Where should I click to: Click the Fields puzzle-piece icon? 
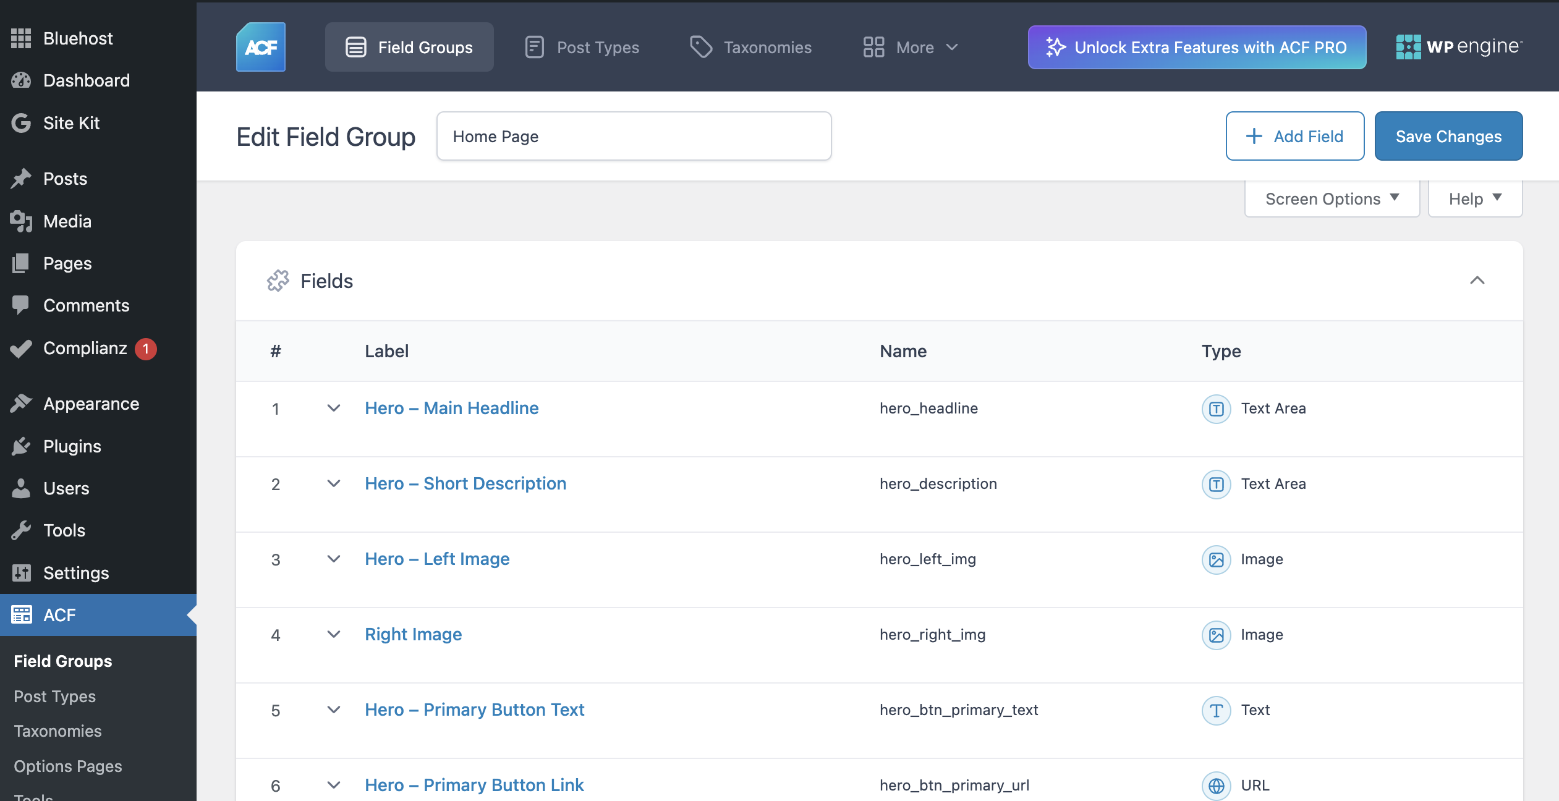pos(278,281)
